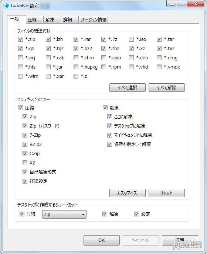Go to the バージョン情報 tab
207x254 pixels.
click(x=93, y=20)
